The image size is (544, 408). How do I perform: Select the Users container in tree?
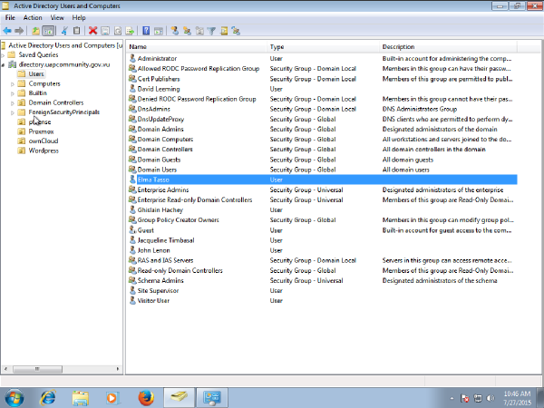[x=36, y=74]
